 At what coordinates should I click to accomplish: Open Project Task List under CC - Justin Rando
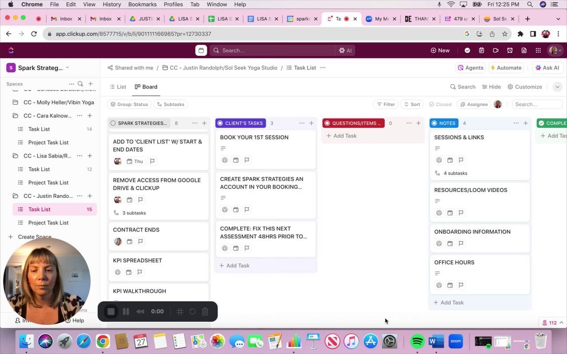coord(48,223)
